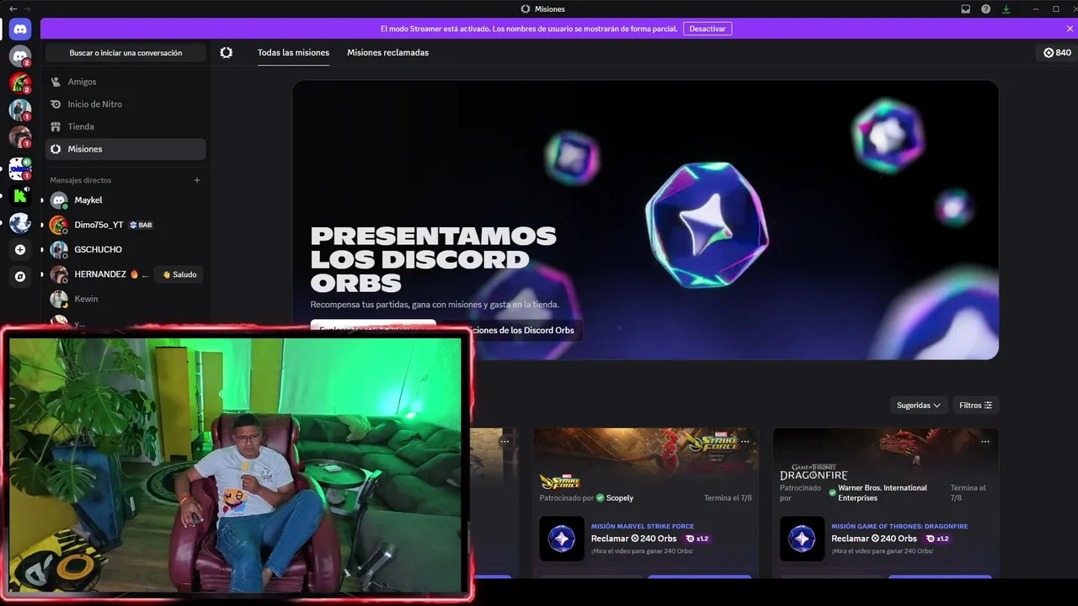Click the plus icon beside Mensajes directos
The width and height of the screenshot is (1078, 606).
pyautogui.click(x=197, y=180)
